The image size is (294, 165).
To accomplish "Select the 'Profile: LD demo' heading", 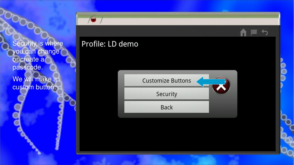I will click(110, 44).
